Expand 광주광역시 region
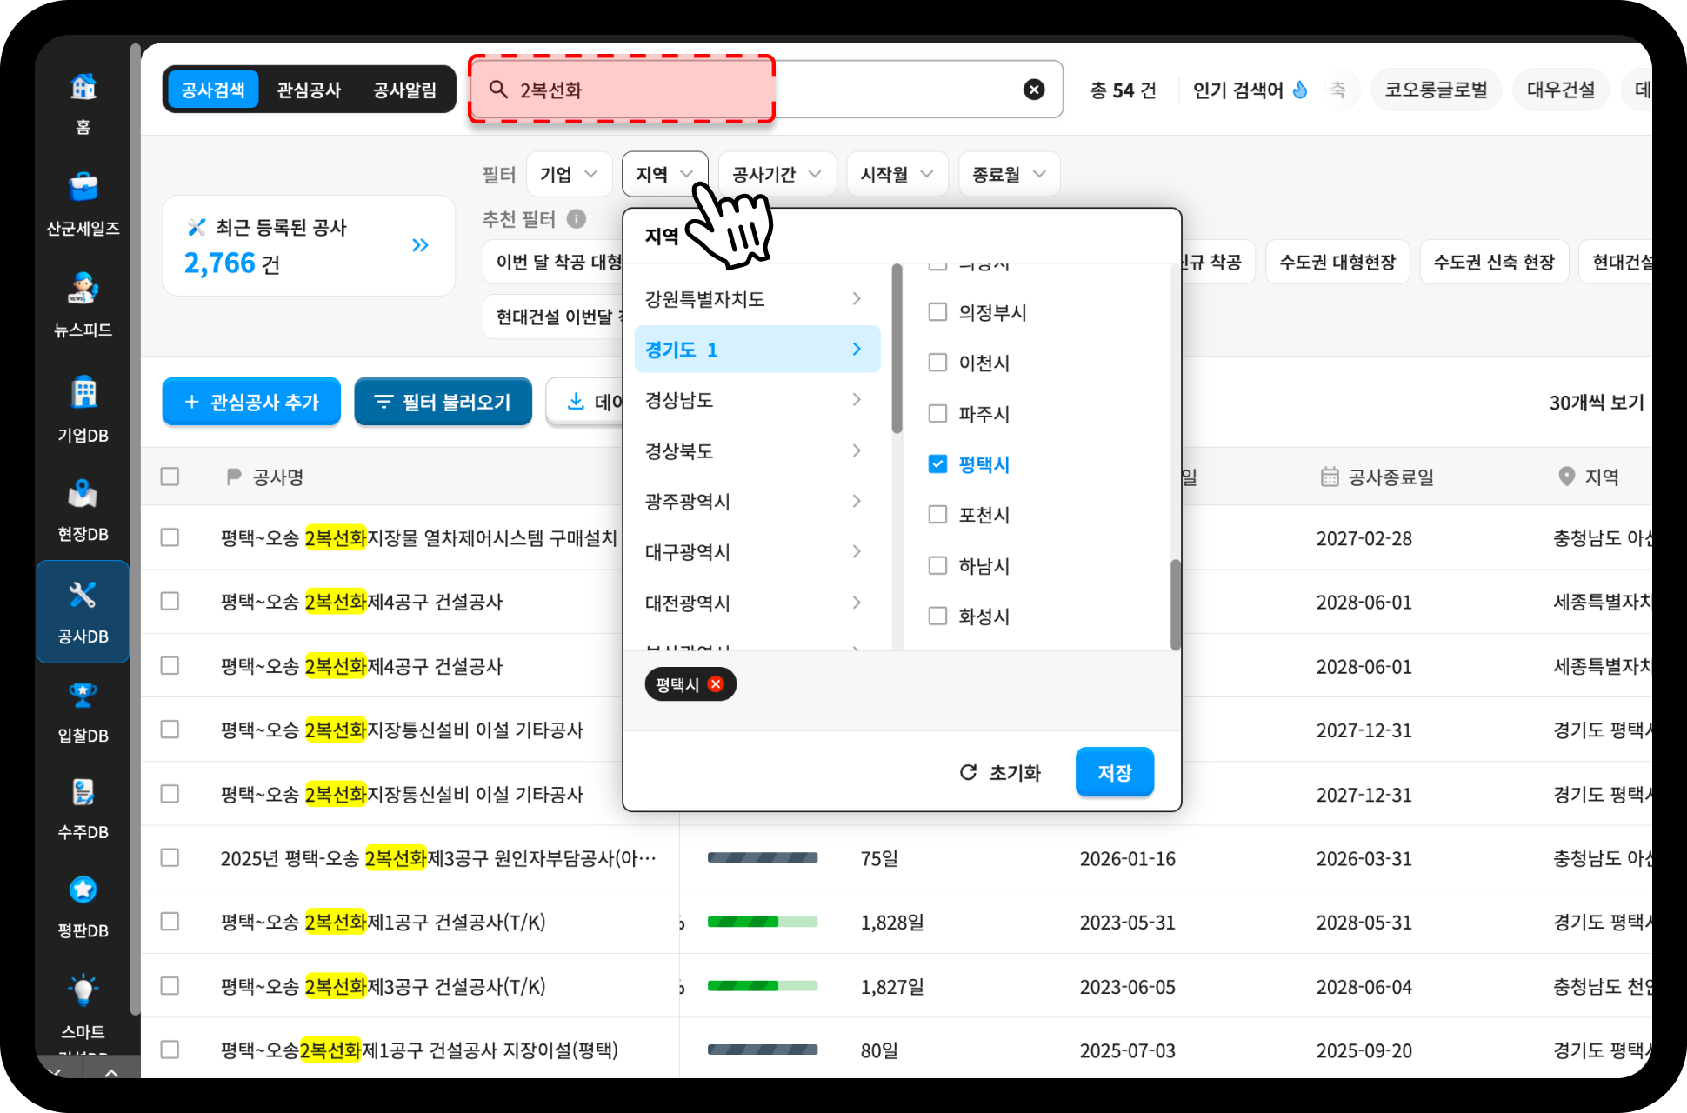 click(x=757, y=501)
